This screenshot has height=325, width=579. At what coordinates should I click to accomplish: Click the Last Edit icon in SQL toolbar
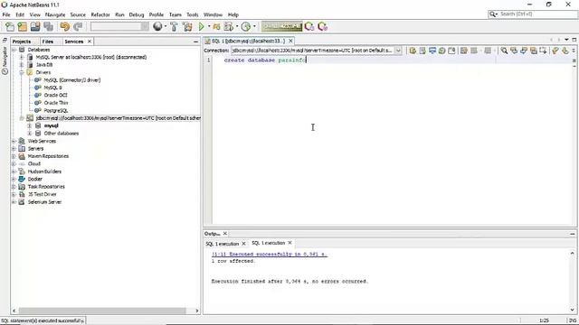point(464,51)
